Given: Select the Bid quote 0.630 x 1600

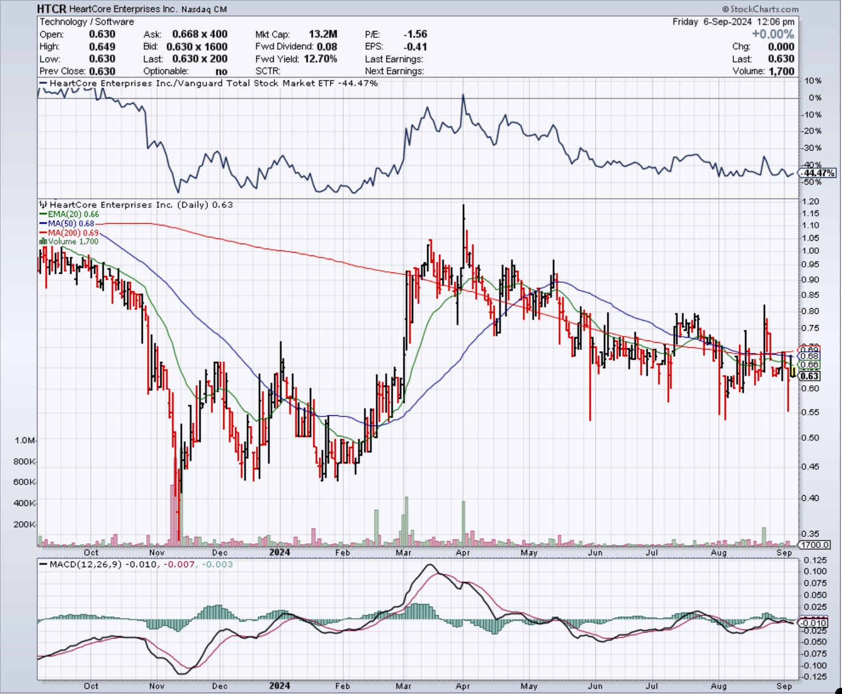Looking at the screenshot, I should pyautogui.click(x=197, y=46).
